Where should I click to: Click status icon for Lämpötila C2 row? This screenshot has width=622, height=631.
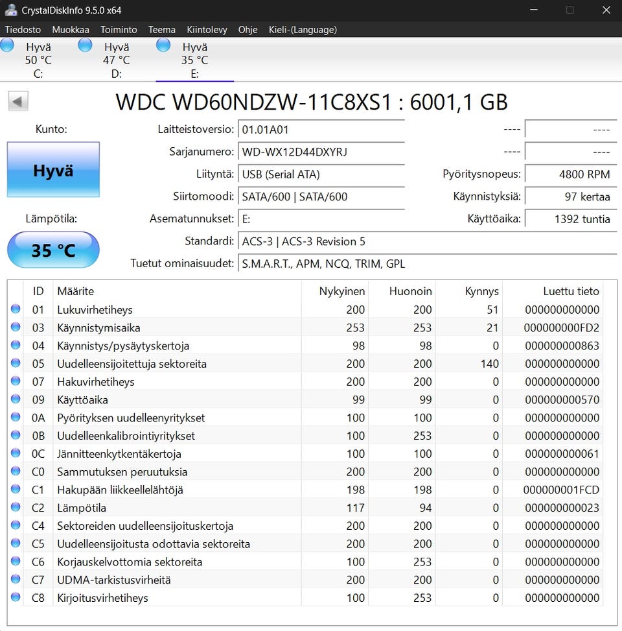click(16, 508)
